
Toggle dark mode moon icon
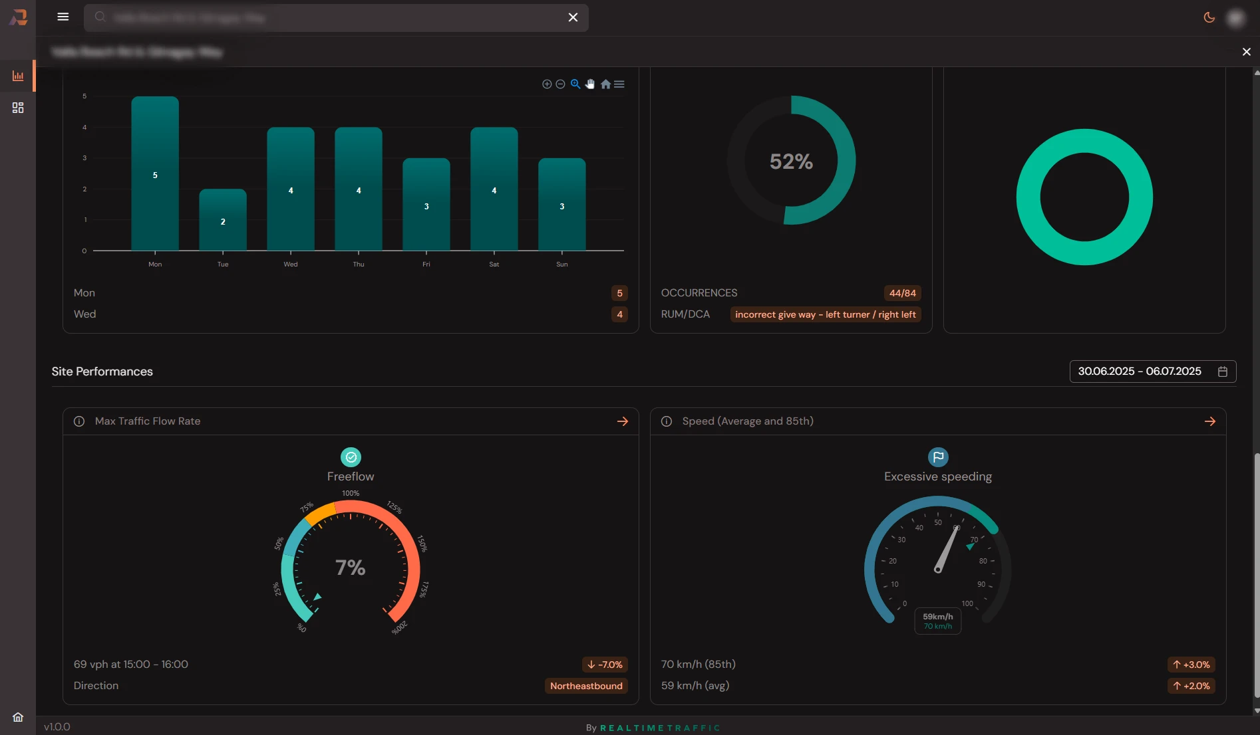coord(1209,18)
